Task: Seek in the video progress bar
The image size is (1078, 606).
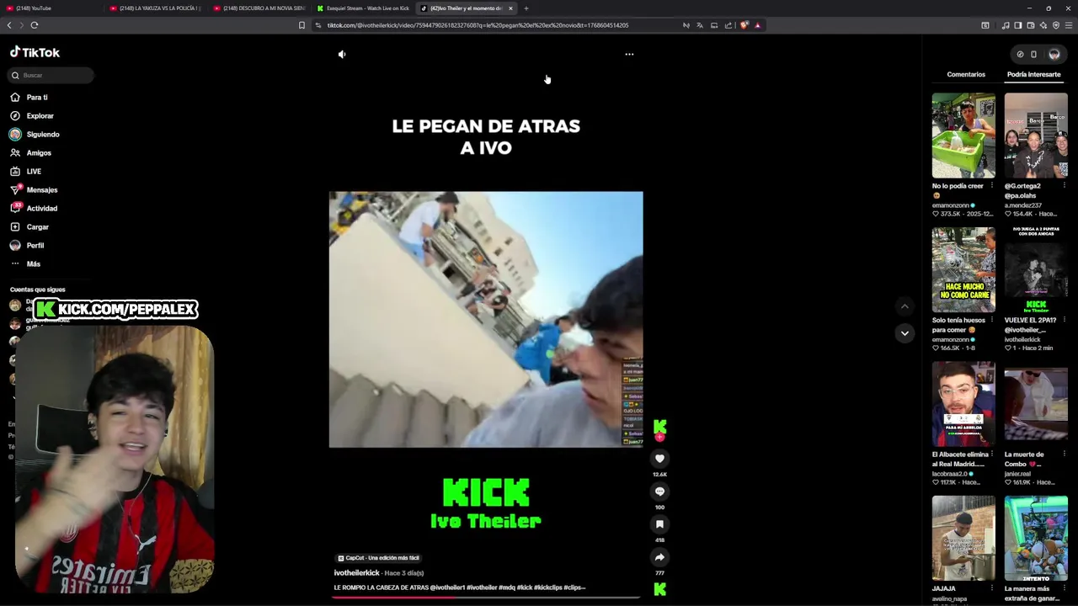Action: tap(486, 598)
